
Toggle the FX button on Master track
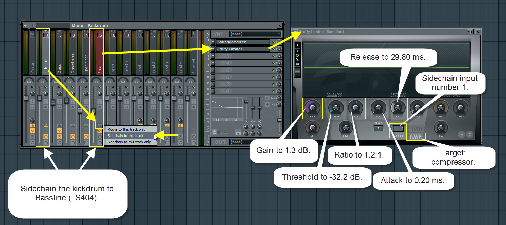32,131
